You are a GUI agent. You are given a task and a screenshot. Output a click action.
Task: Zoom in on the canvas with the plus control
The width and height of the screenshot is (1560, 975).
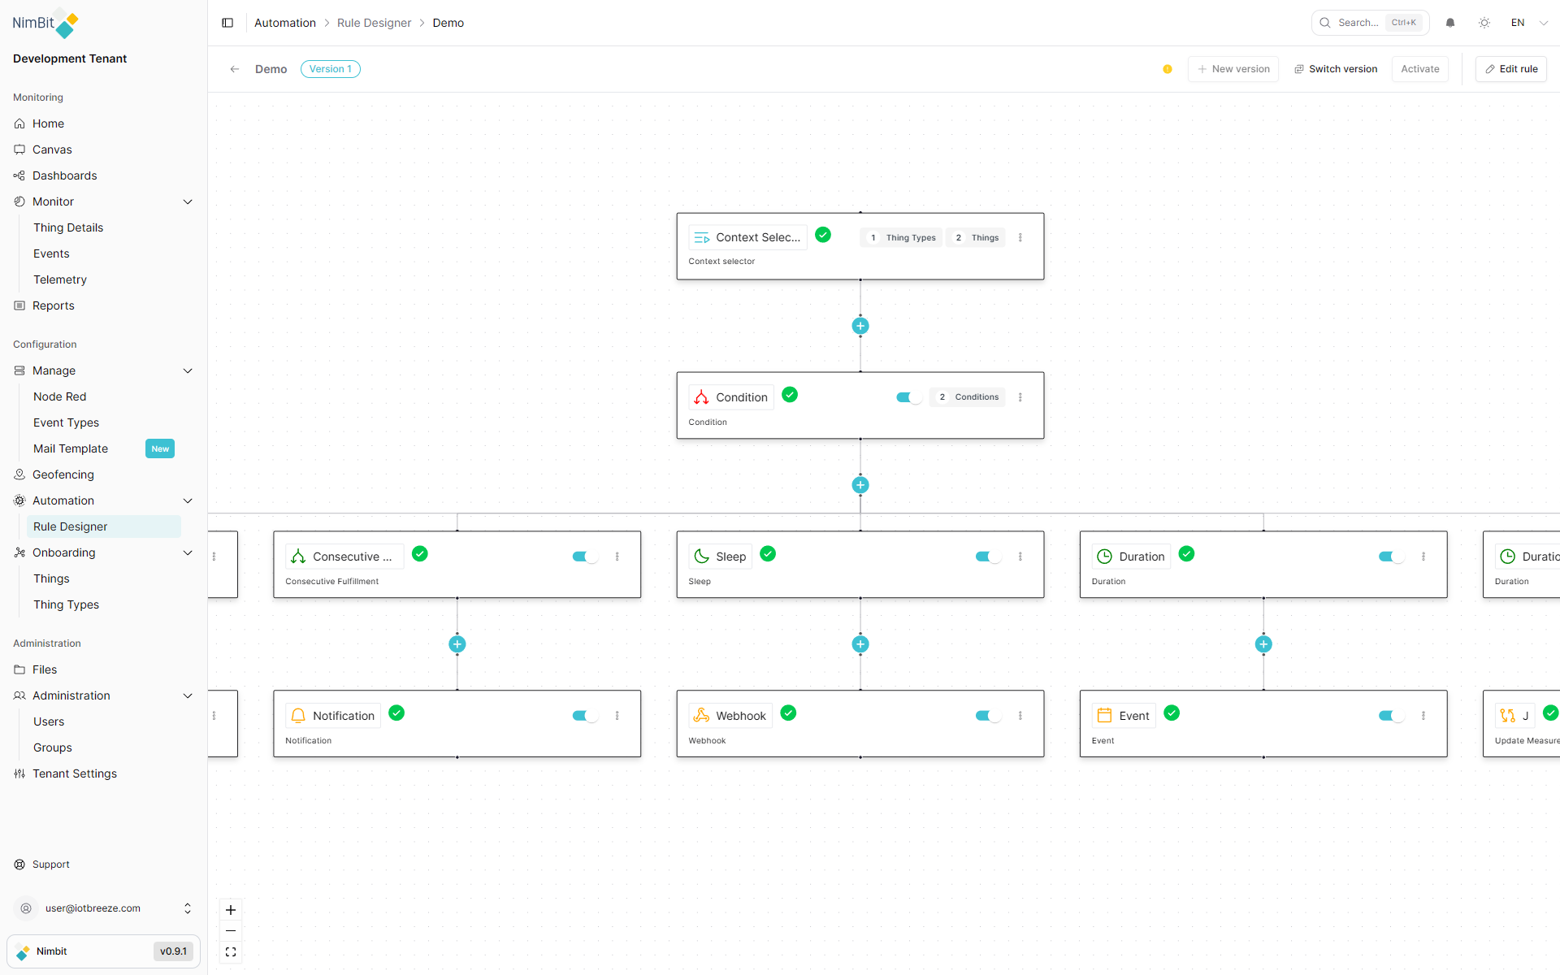pyautogui.click(x=231, y=910)
